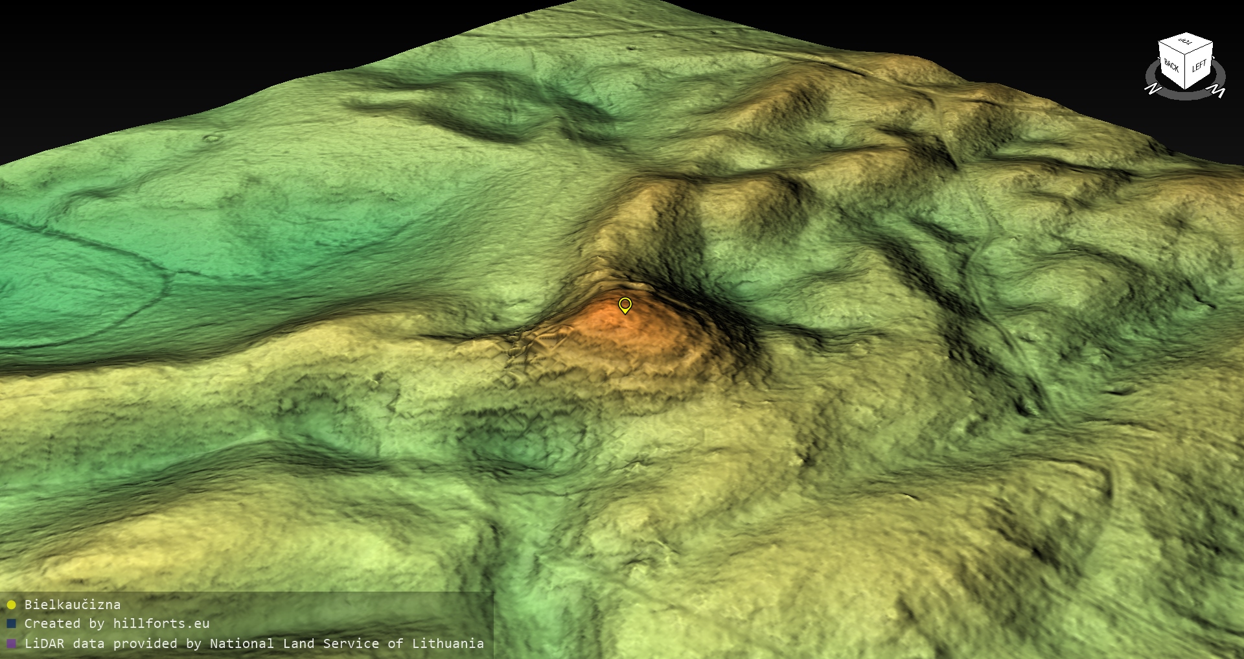Click the N compass letter

[1152, 89]
